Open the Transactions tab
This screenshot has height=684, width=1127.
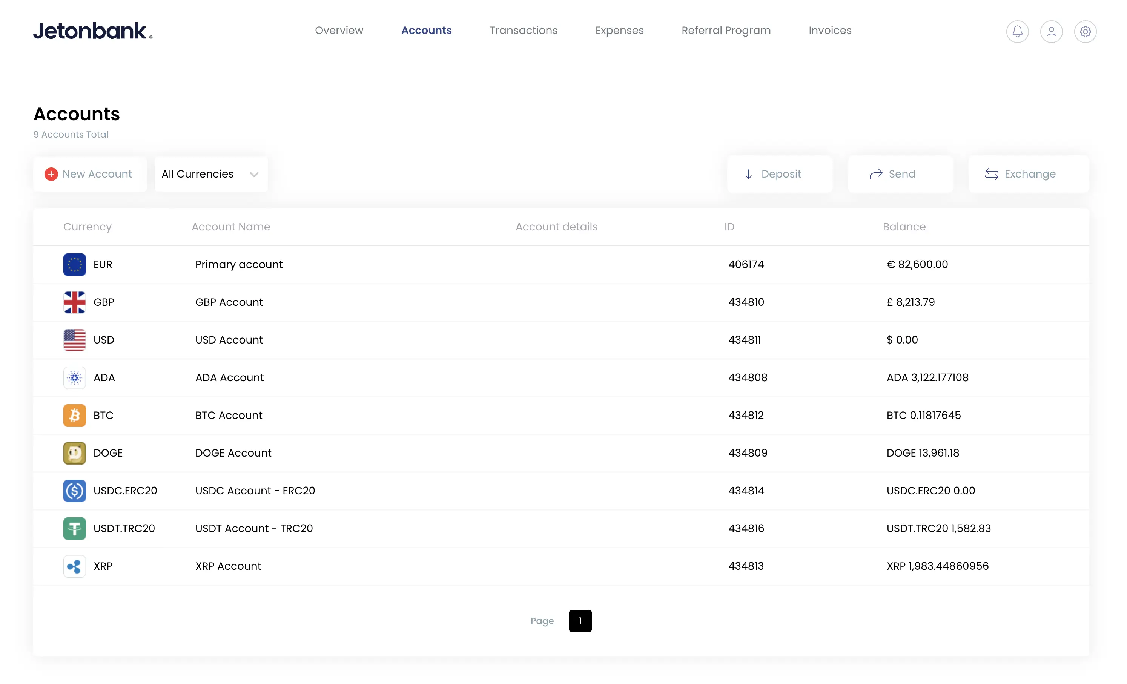pos(523,31)
